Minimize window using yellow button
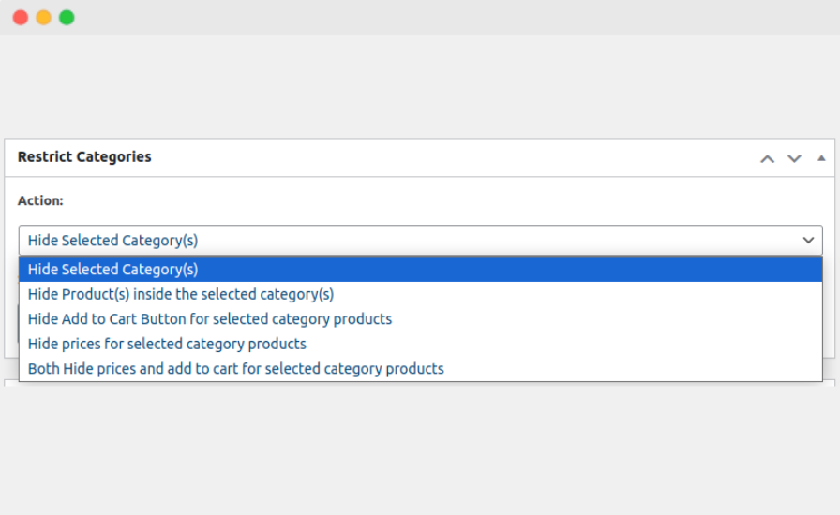The image size is (840, 515). [x=43, y=18]
